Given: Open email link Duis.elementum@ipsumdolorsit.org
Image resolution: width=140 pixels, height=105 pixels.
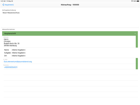Looking at the screenshot, I should [18, 62].
